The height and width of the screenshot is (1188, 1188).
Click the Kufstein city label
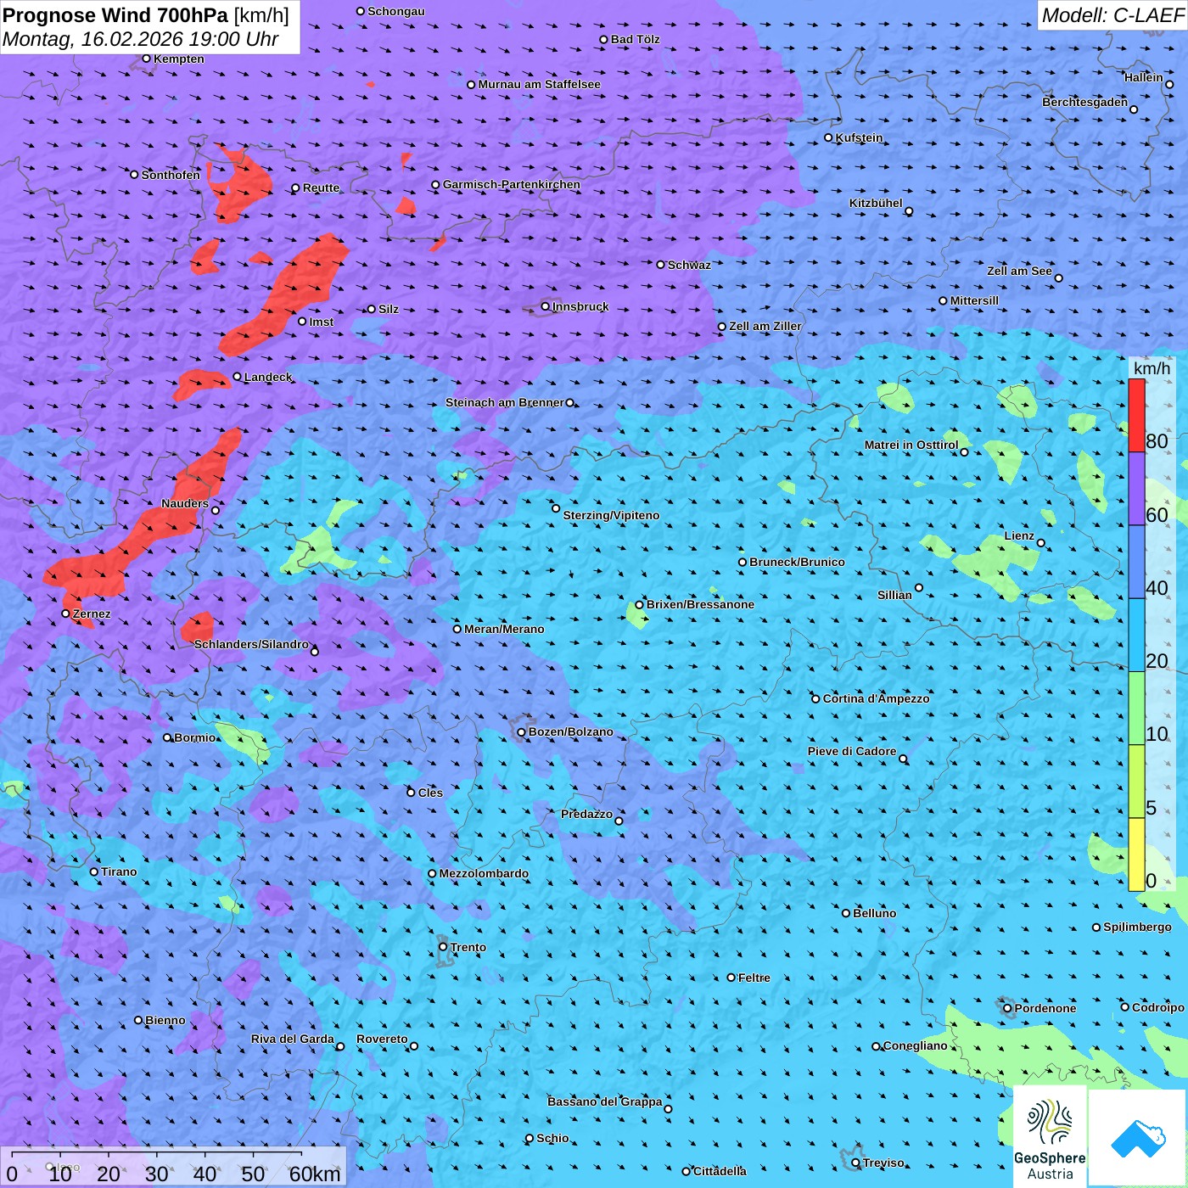coord(859,137)
